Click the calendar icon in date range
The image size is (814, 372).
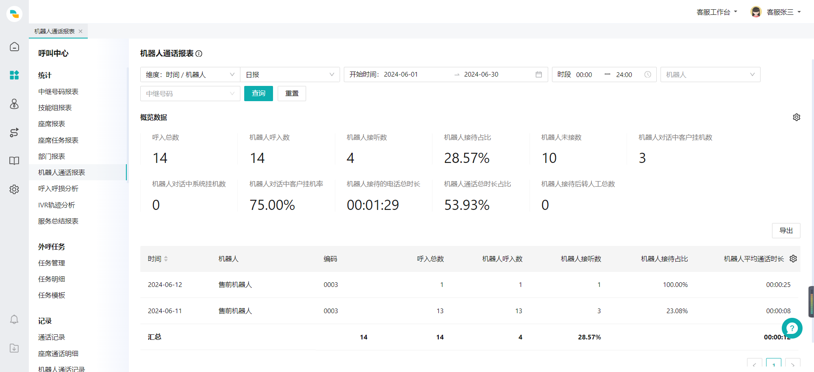point(539,74)
